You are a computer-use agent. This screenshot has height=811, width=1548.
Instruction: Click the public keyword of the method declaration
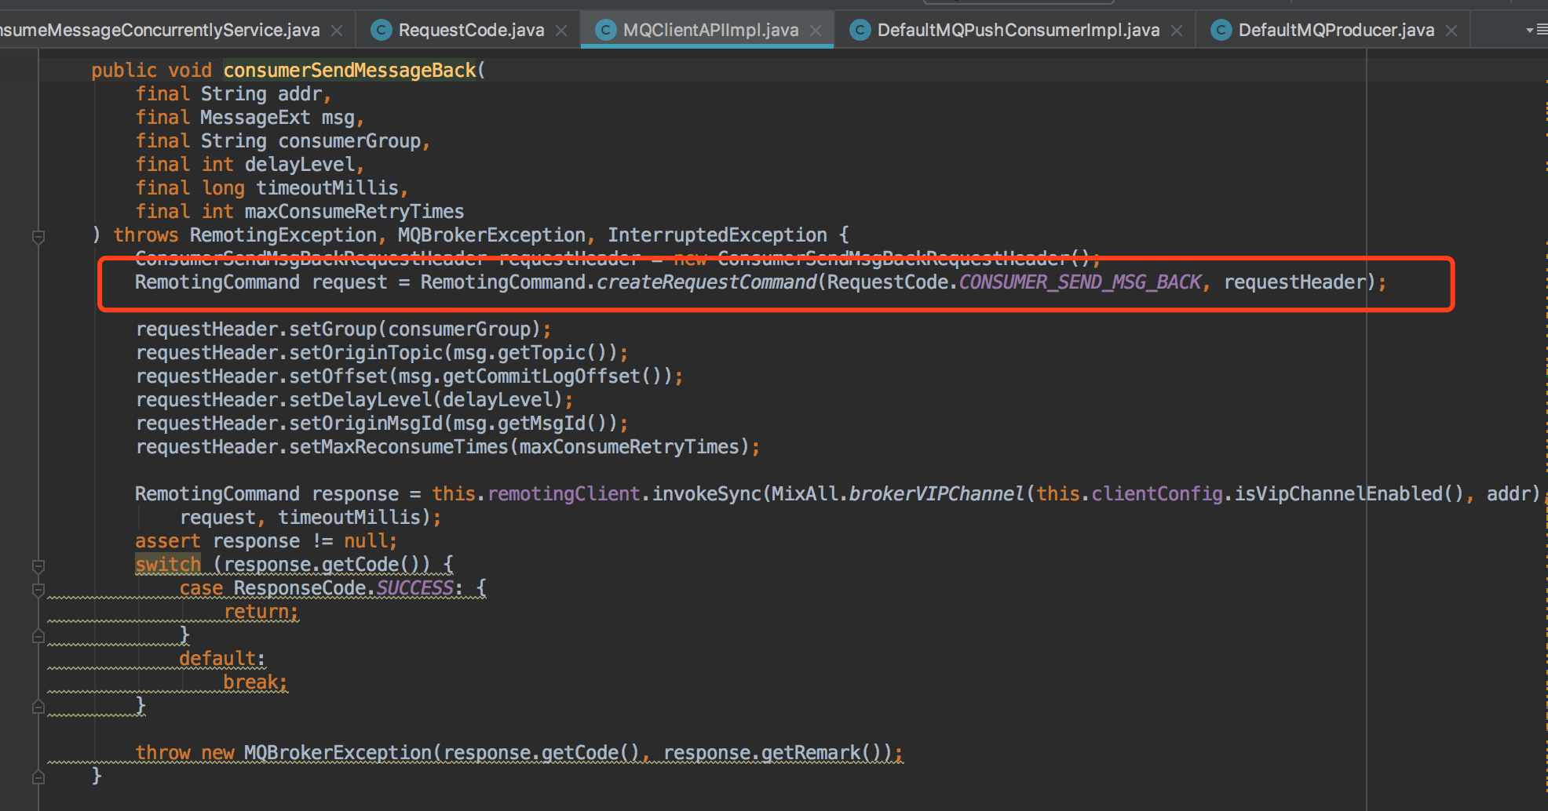click(x=124, y=71)
